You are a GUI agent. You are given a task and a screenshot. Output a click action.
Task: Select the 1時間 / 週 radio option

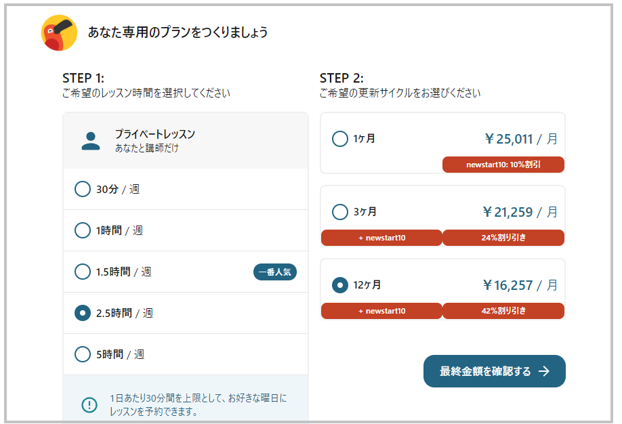(83, 230)
